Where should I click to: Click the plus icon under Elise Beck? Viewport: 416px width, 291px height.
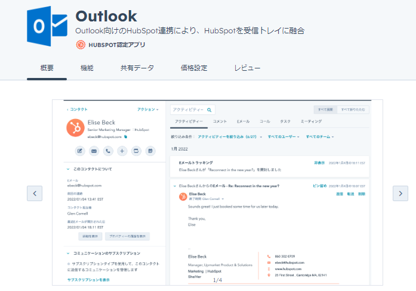click(122, 151)
